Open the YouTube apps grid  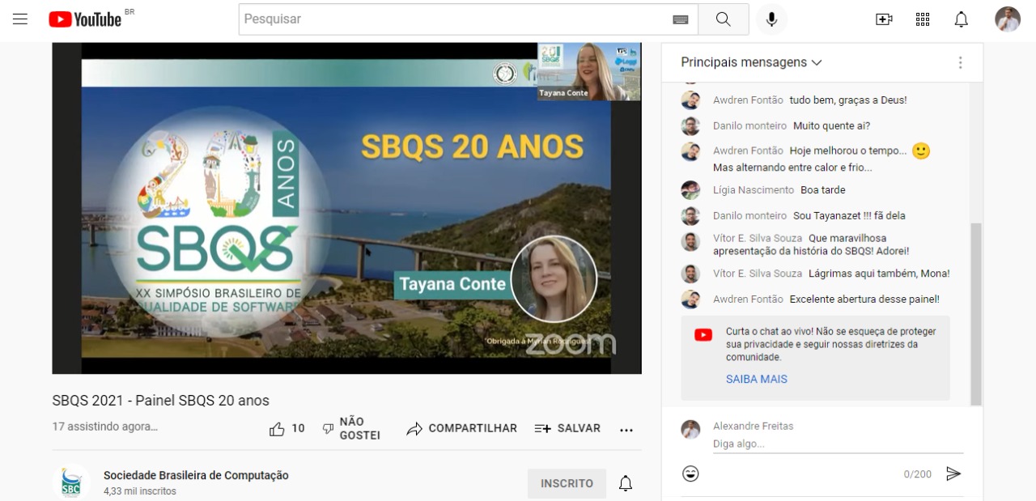point(923,19)
